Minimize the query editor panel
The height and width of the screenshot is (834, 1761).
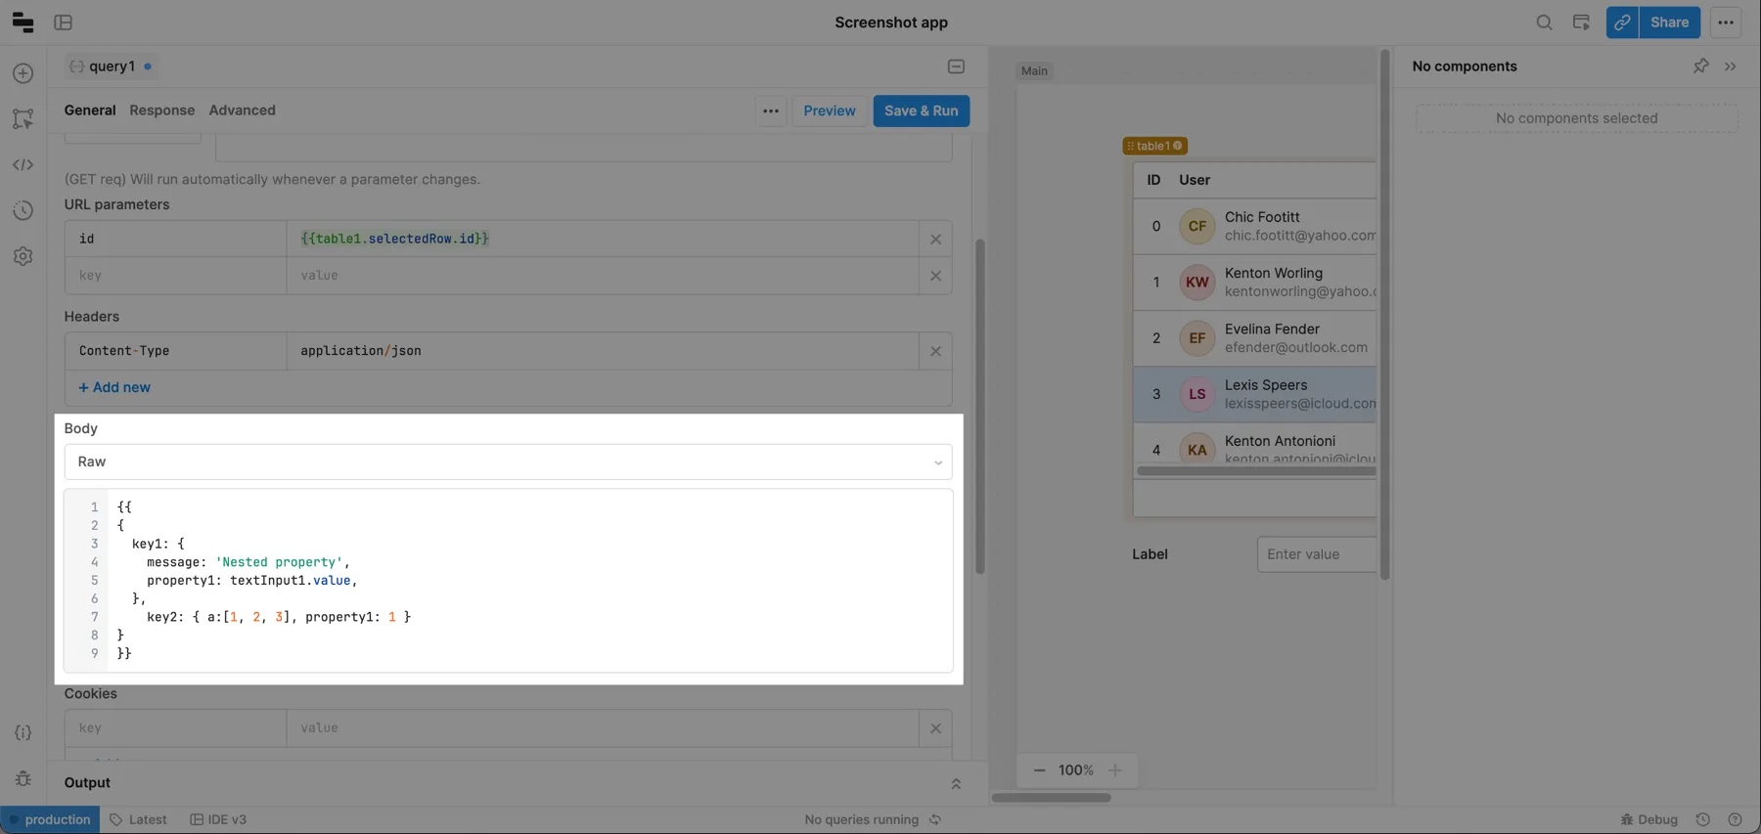tap(956, 66)
